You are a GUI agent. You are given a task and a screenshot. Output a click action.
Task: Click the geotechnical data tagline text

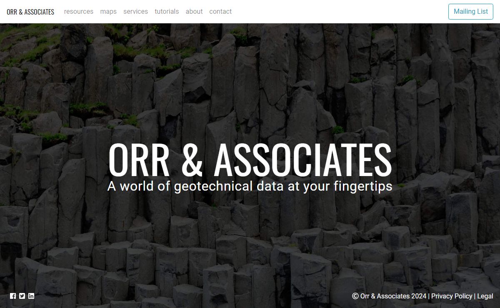(x=250, y=186)
